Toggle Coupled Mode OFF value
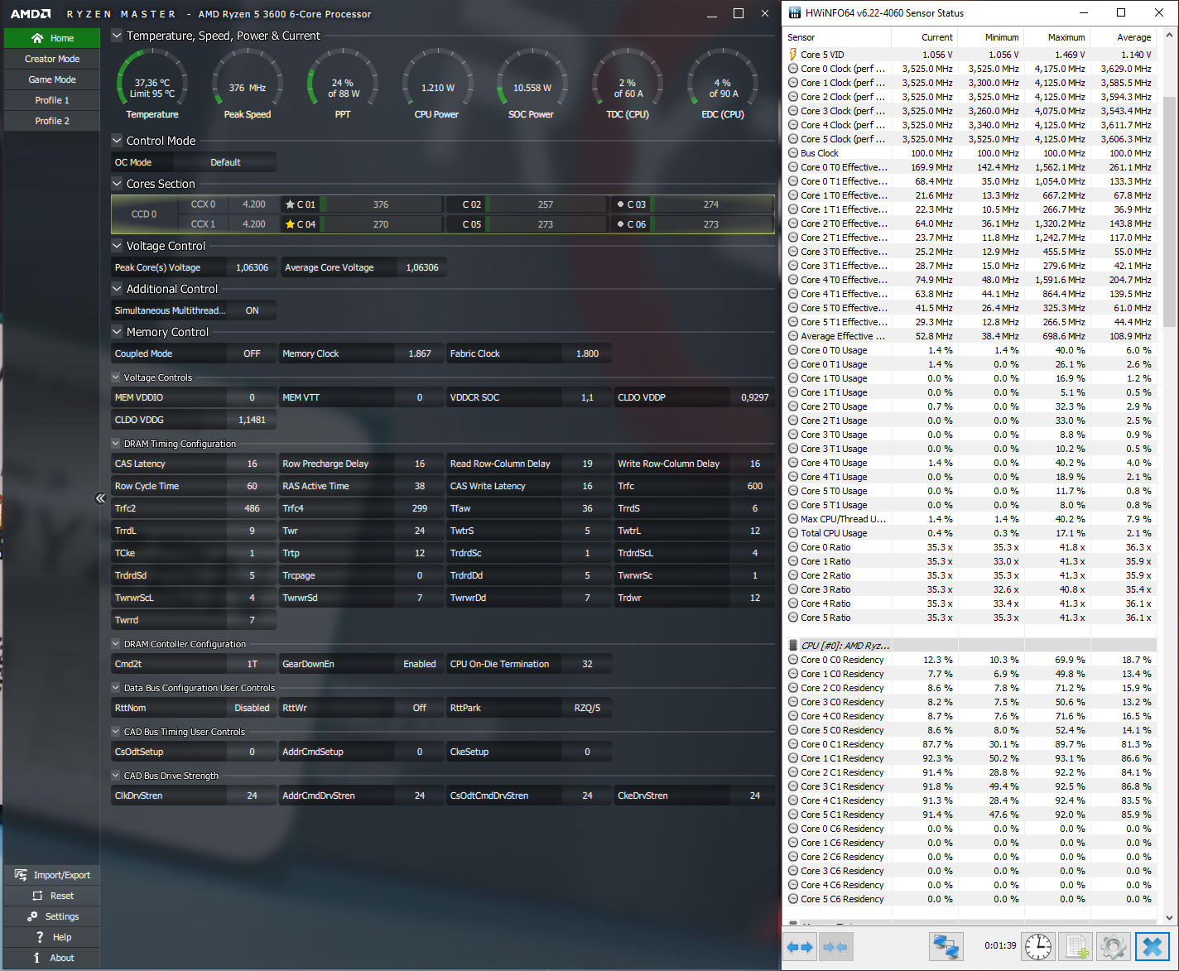The image size is (1179, 971). [x=252, y=353]
